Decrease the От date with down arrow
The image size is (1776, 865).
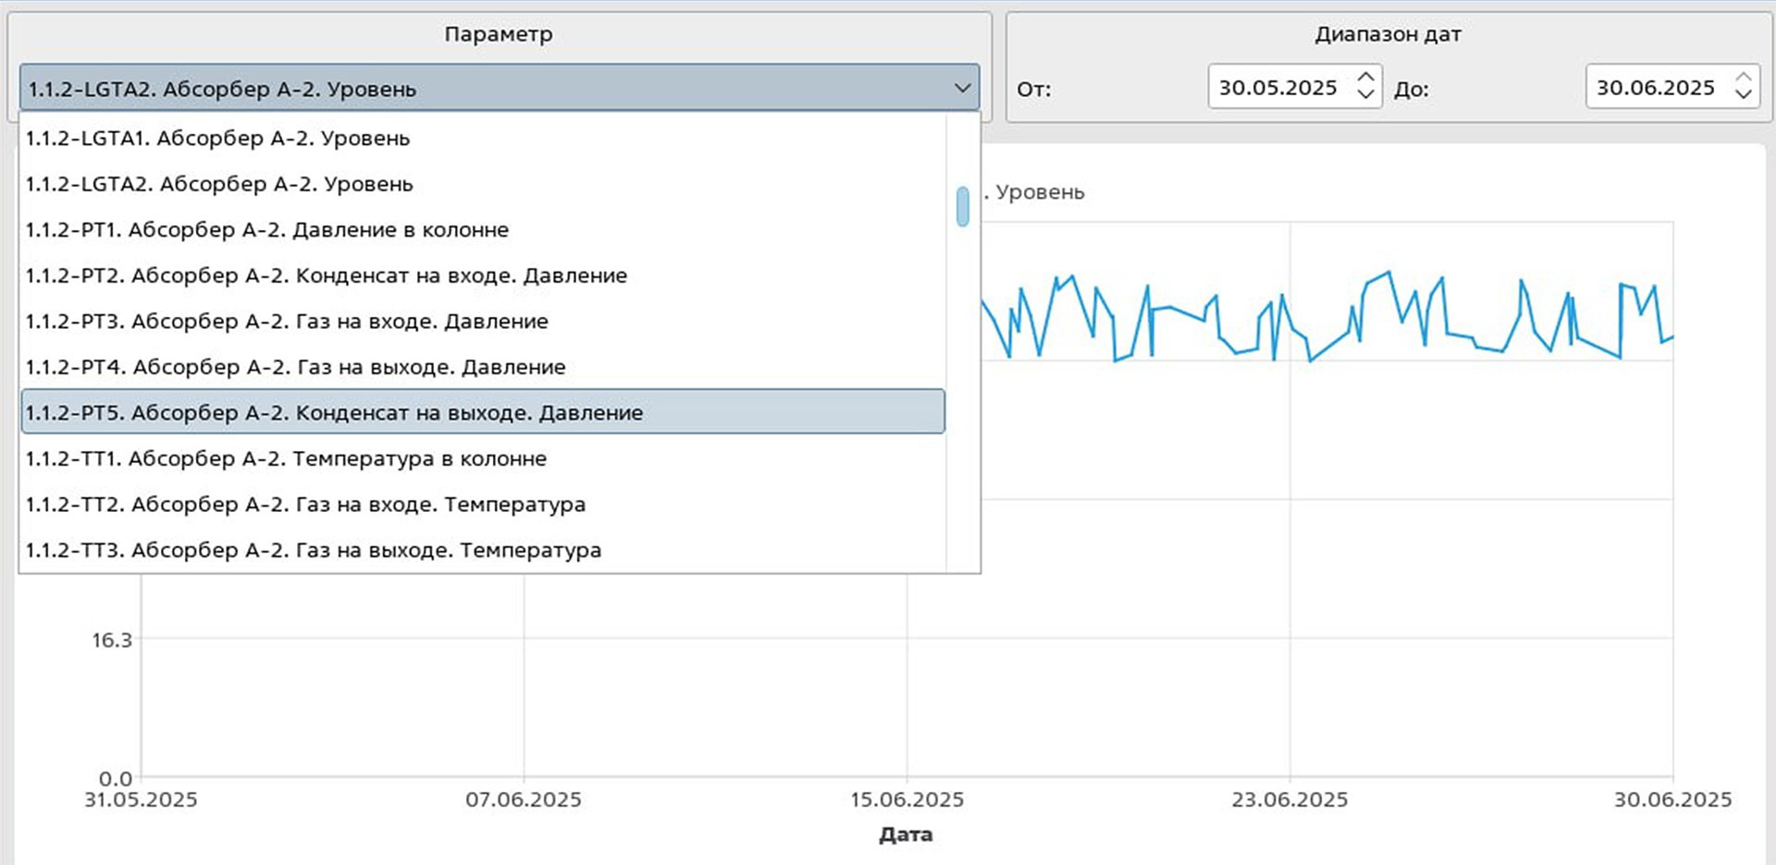(x=1365, y=95)
